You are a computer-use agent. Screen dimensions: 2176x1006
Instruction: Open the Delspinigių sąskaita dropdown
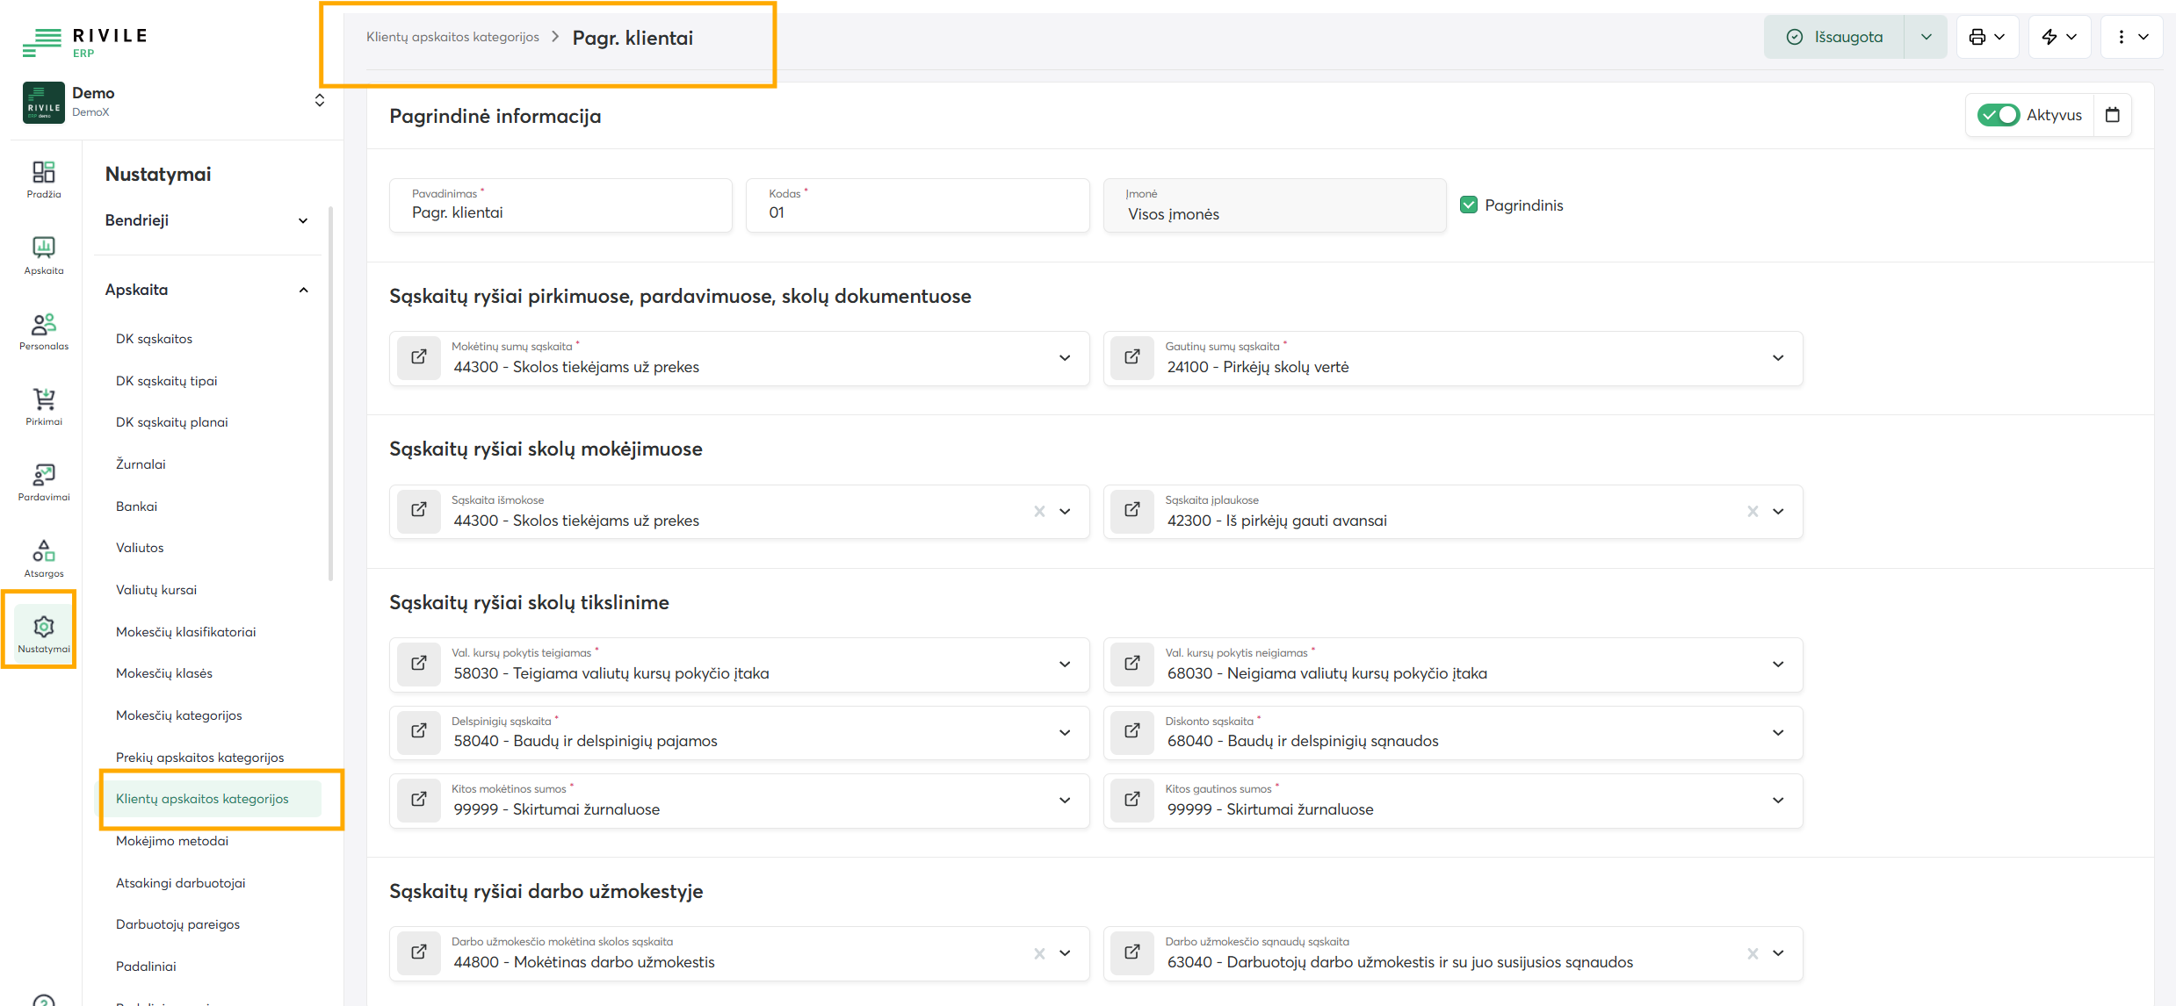click(1065, 733)
